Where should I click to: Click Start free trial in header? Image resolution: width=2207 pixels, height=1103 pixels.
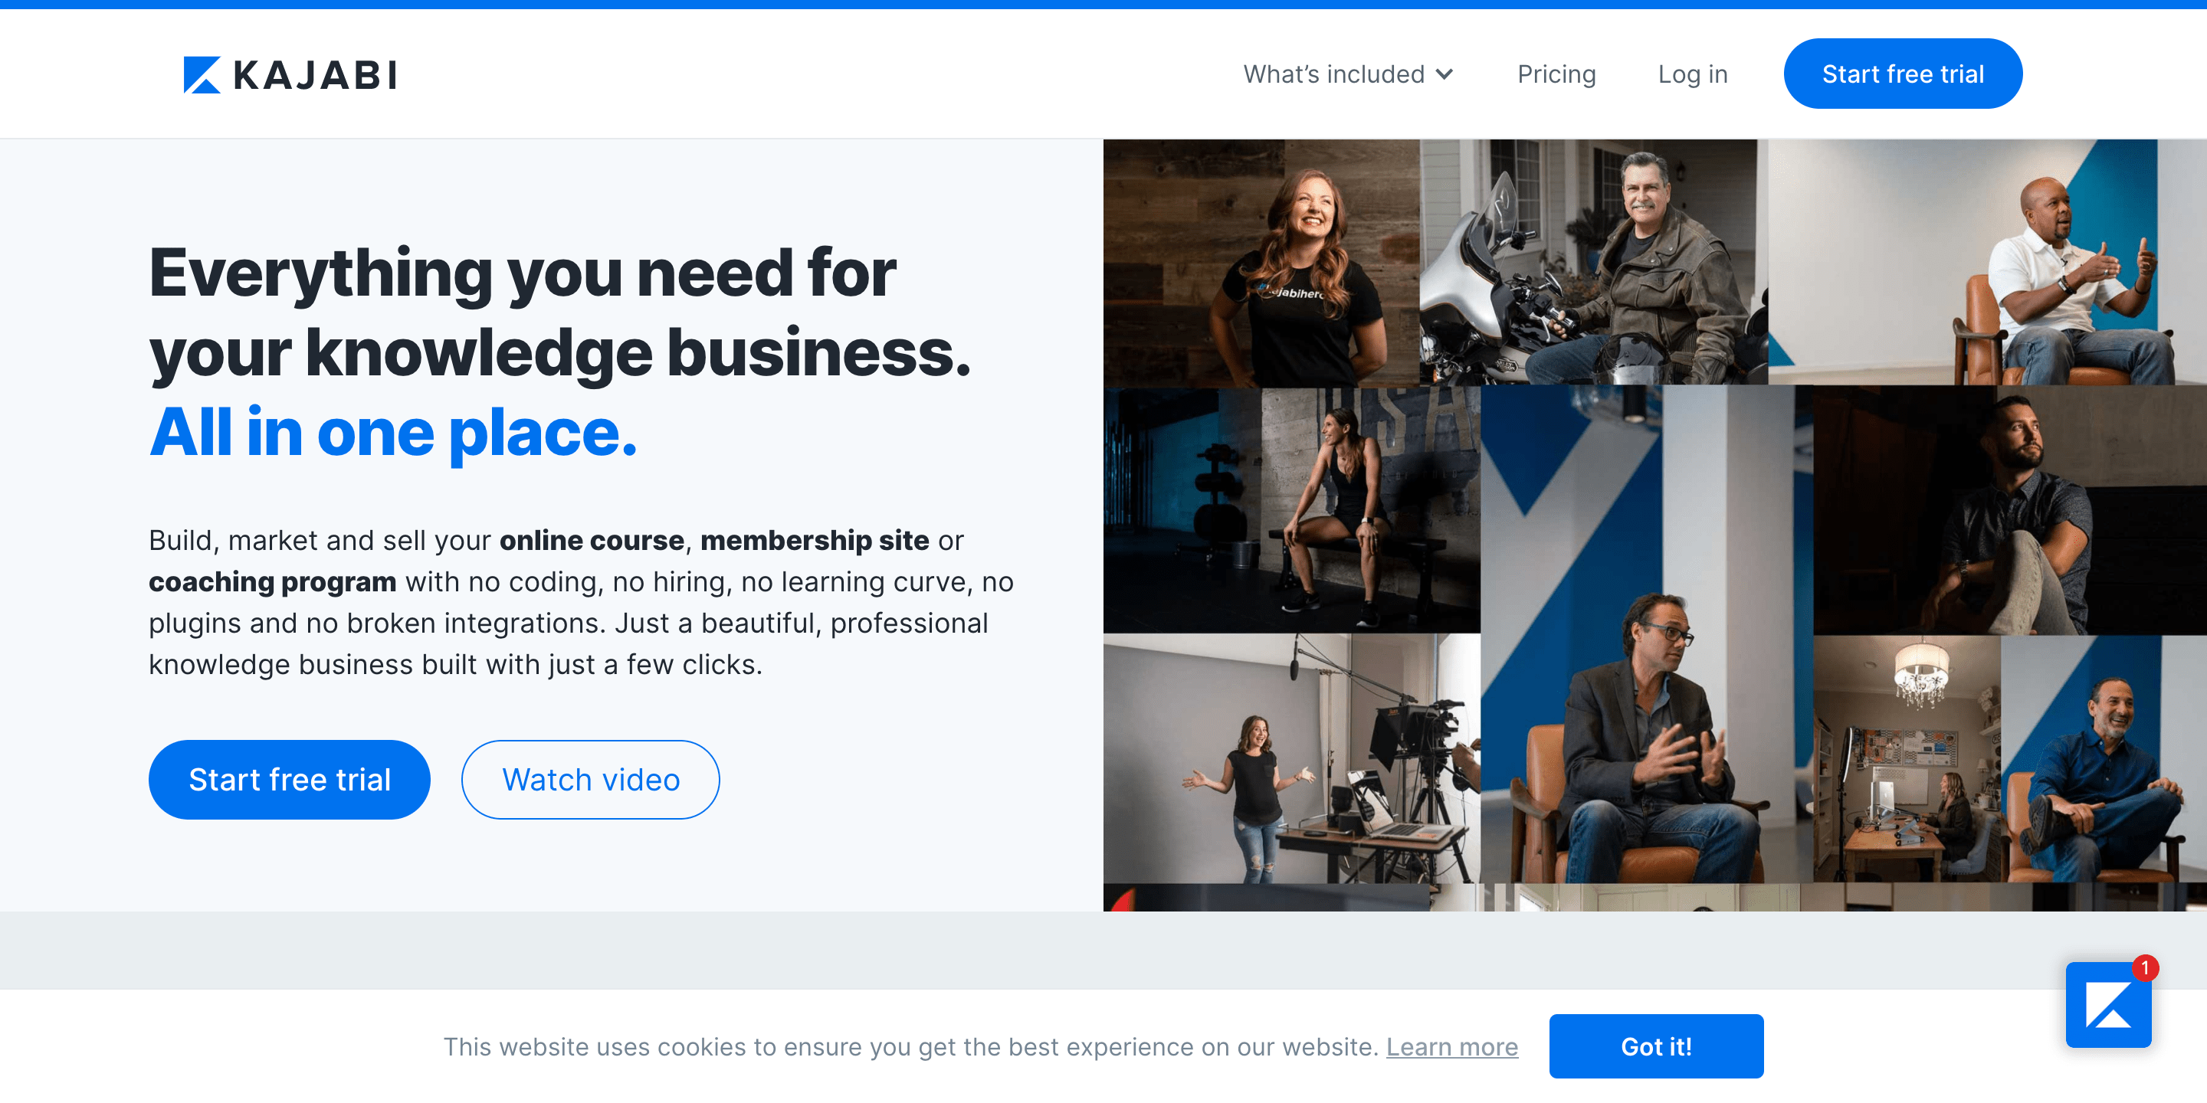(x=1903, y=74)
